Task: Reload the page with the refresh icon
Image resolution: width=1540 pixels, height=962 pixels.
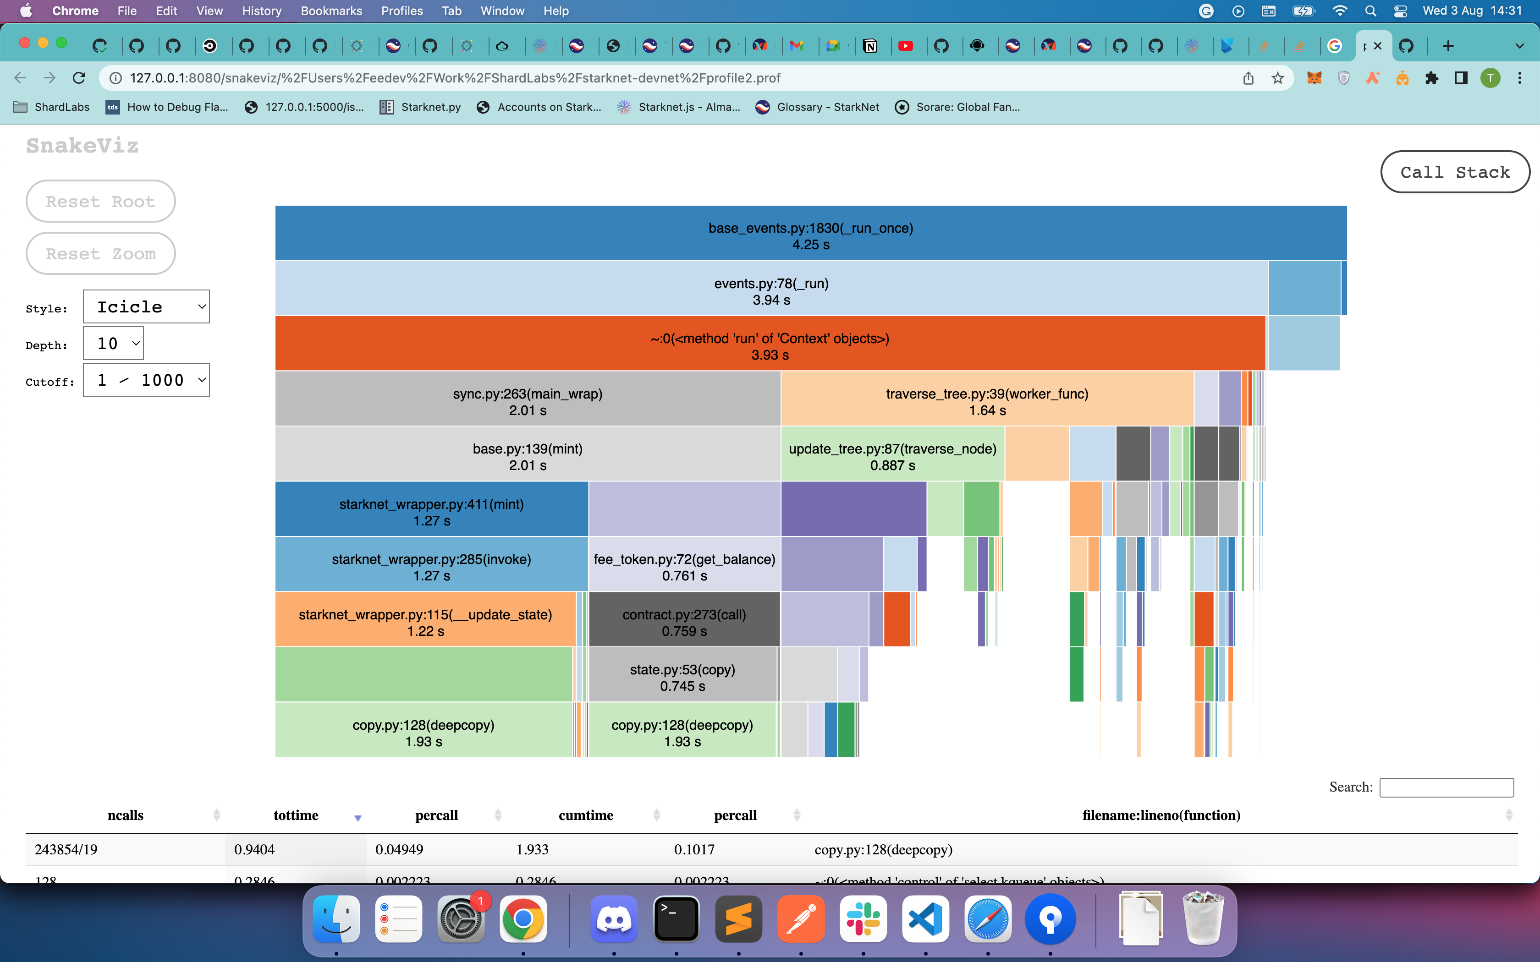Action: (x=79, y=77)
